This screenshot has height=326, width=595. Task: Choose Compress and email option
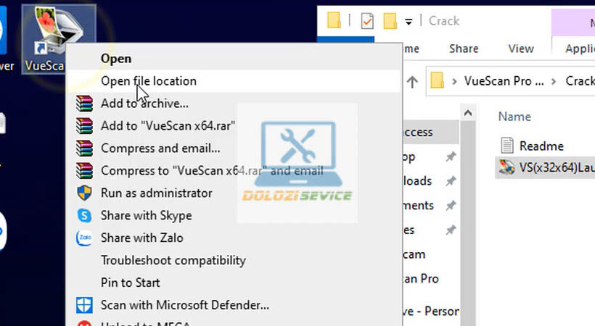160,149
